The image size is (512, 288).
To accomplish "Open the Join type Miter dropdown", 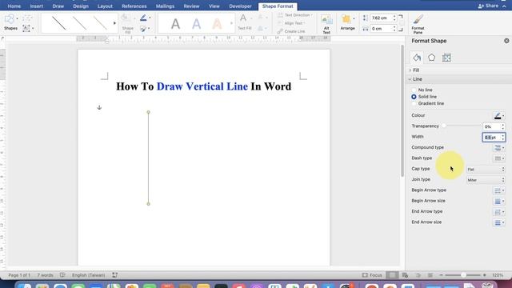I will [x=486, y=180].
